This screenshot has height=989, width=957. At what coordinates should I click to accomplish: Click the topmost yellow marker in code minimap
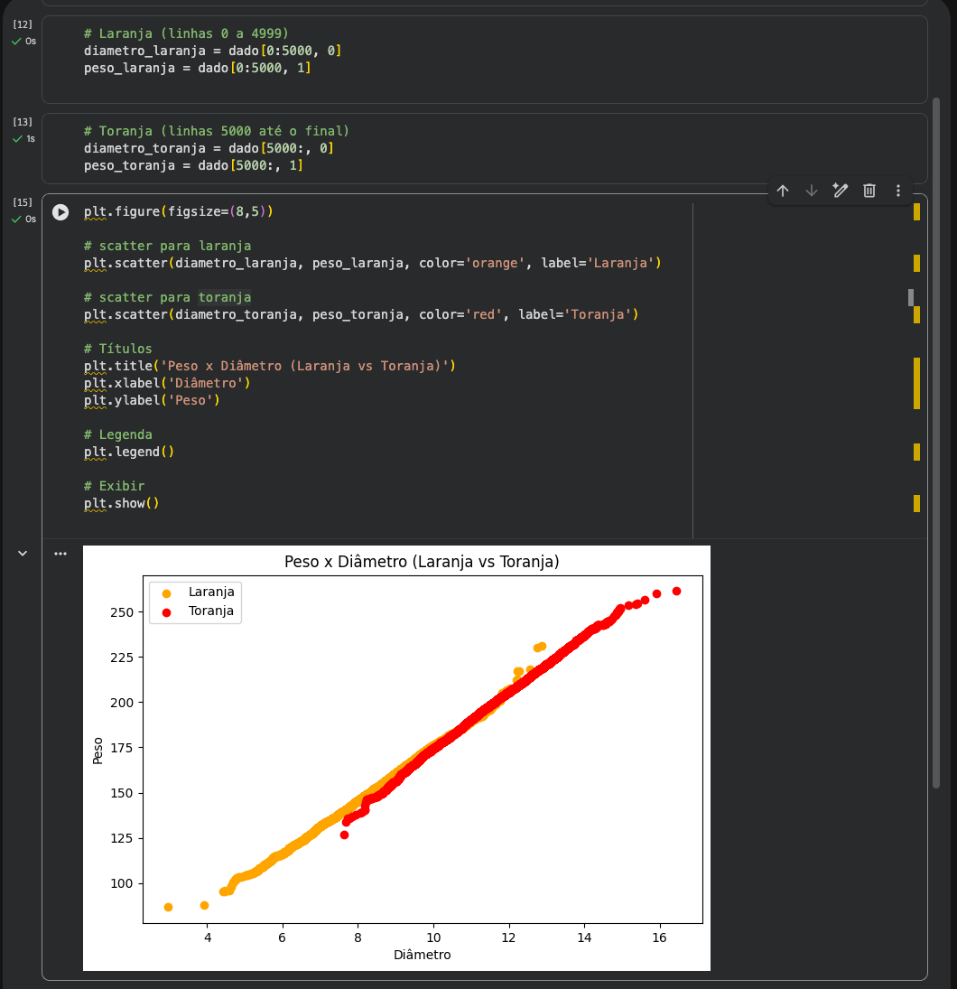coord(916,212)
